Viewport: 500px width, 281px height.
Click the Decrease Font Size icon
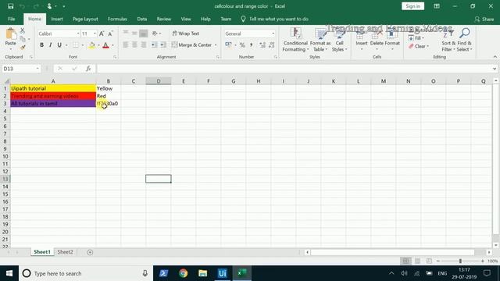tap(110, 34)
